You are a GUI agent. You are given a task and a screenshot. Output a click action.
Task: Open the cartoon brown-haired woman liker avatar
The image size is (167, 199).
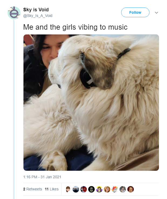tap(68, 189)
